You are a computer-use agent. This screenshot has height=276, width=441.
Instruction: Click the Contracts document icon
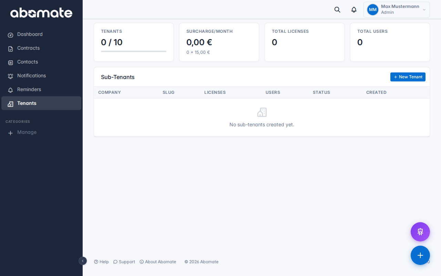point(11,49)
